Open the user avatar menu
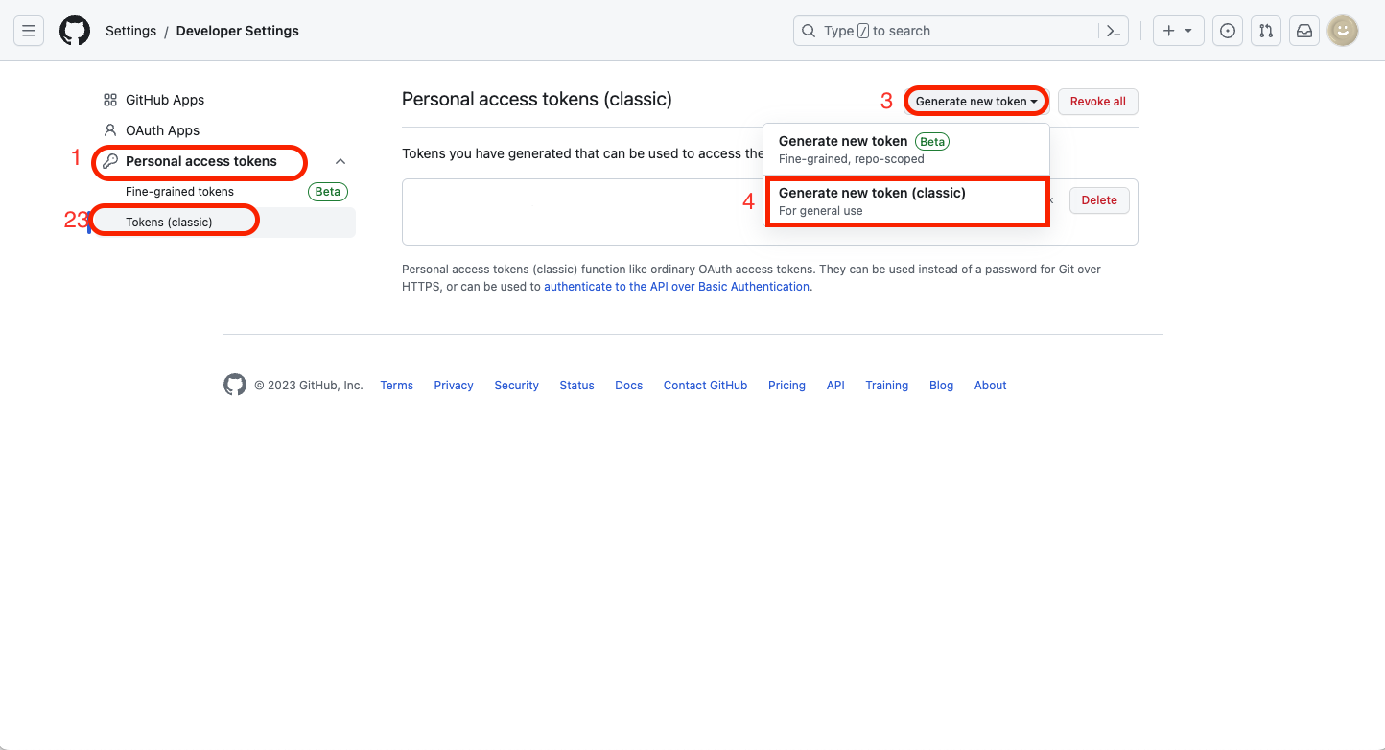 tap(1343, 31)
